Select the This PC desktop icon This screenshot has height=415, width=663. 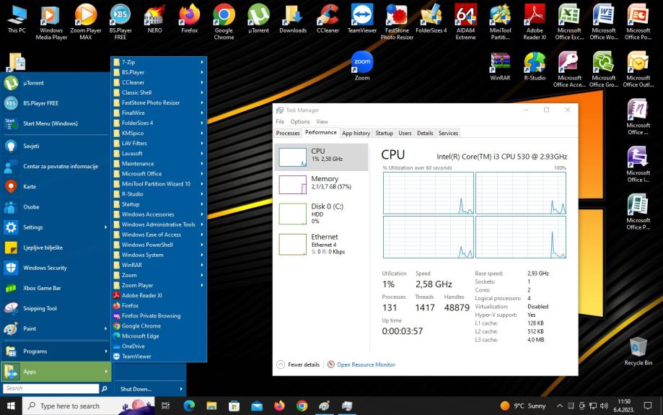tap(17, 18)
